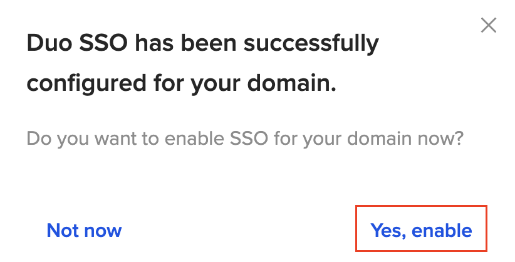This screenshot has width=515, height=262.
Task: Enable SSO for the domain now
Action: point(421,230)
